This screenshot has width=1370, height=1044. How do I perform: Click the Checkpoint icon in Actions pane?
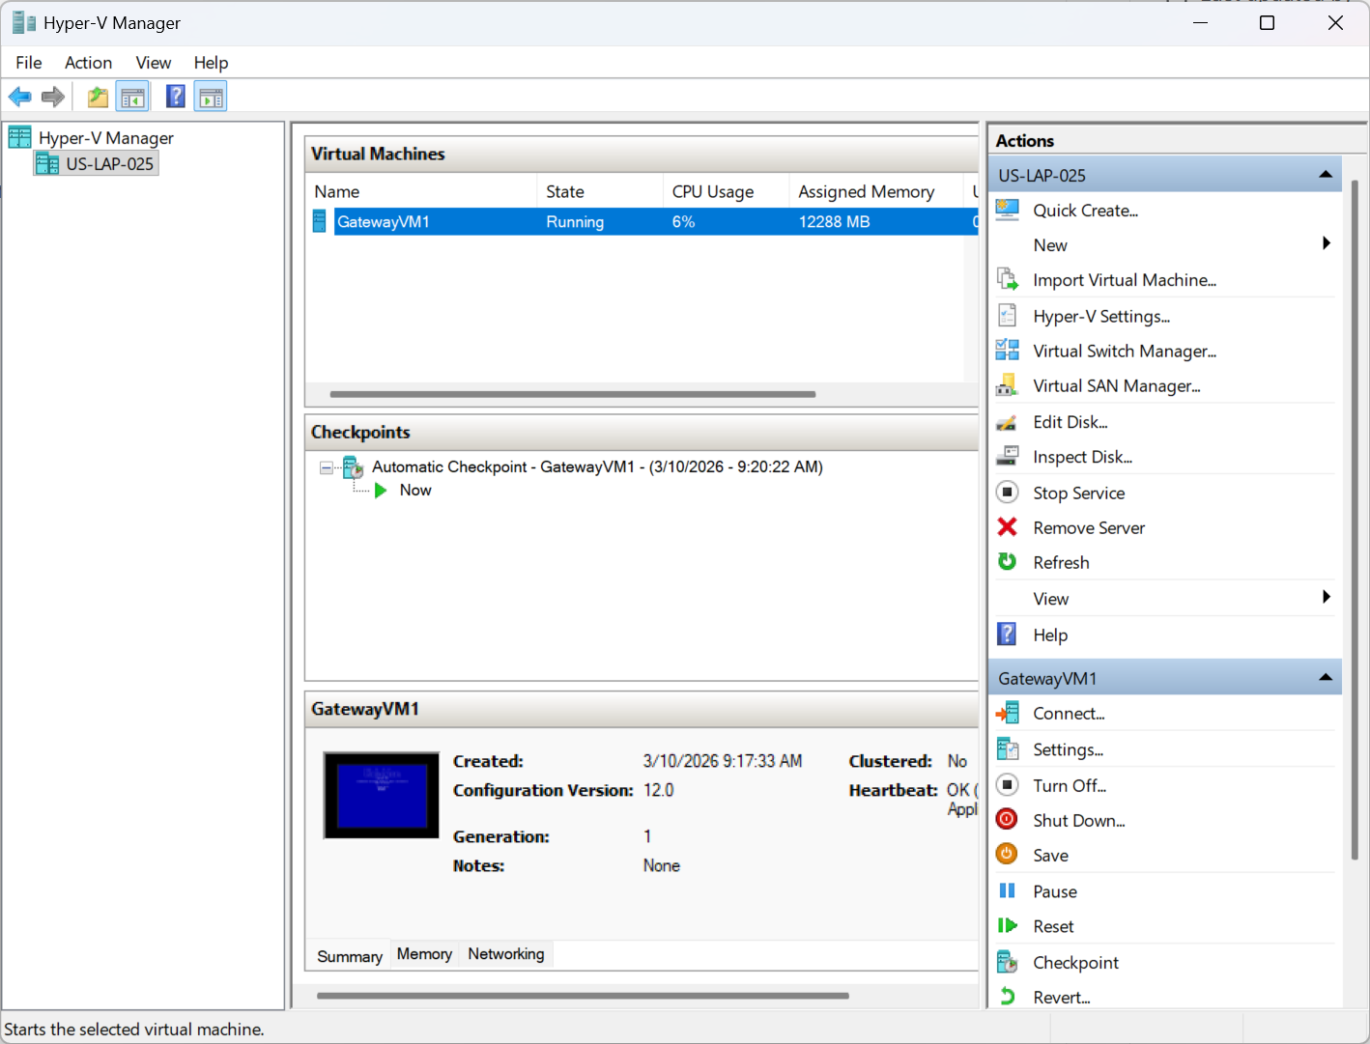(x=1007, y=962)
